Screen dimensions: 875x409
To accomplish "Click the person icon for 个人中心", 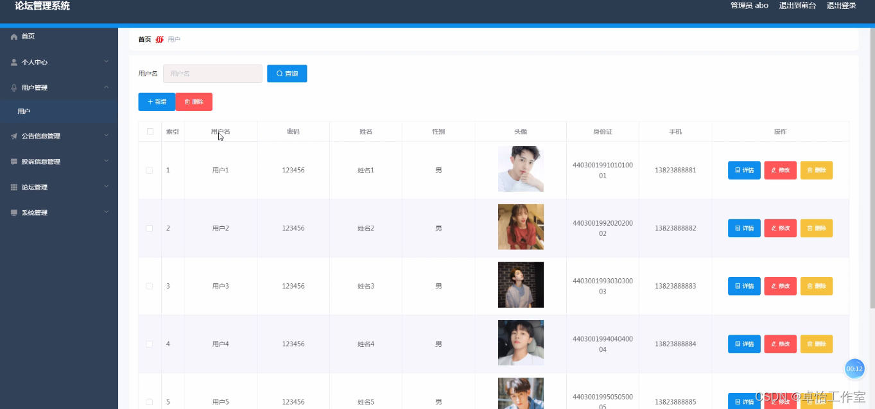I will pos(14,62).
